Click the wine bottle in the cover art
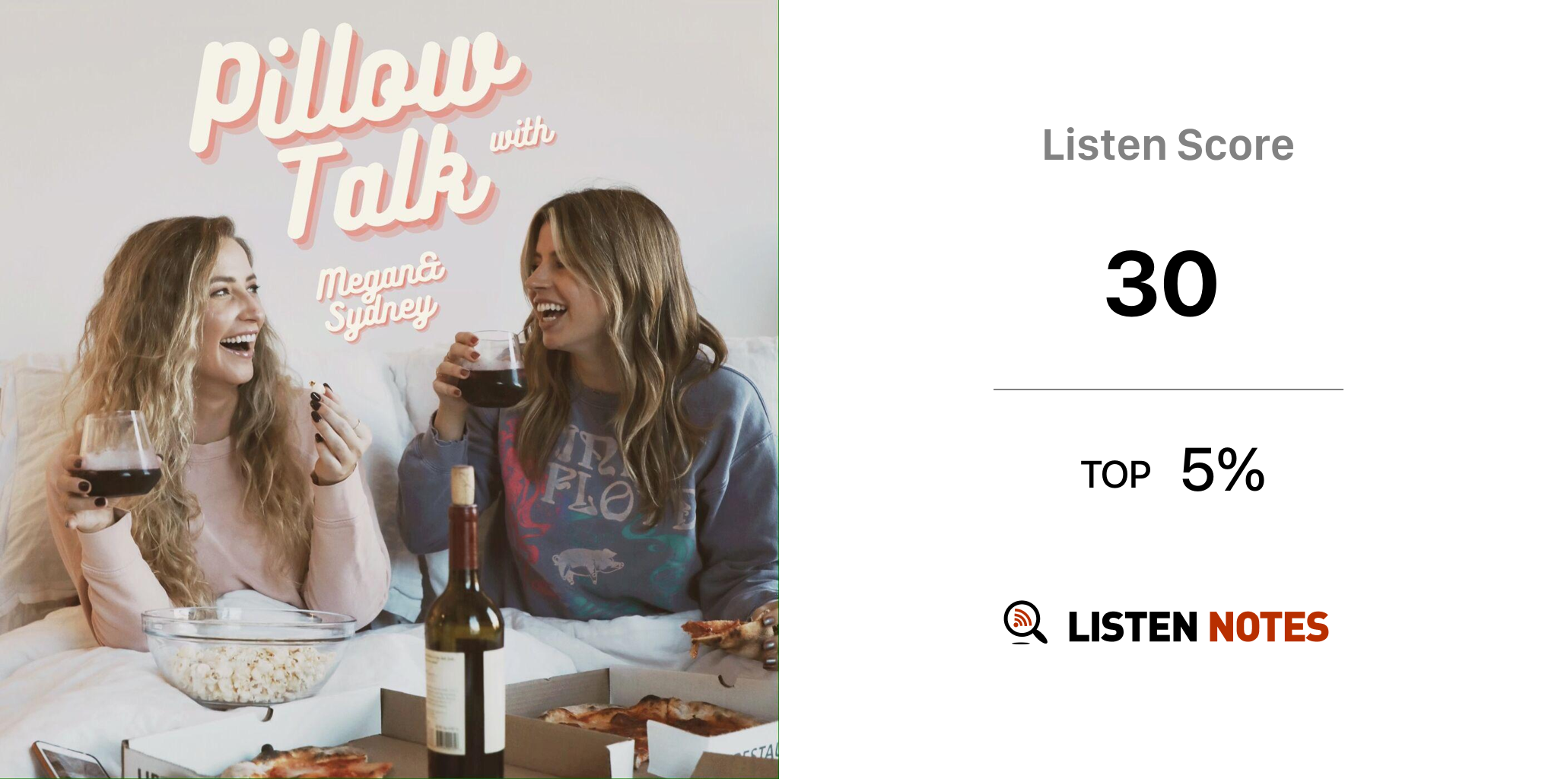Viewport: 1558px width, 779px height. [464, 624]
